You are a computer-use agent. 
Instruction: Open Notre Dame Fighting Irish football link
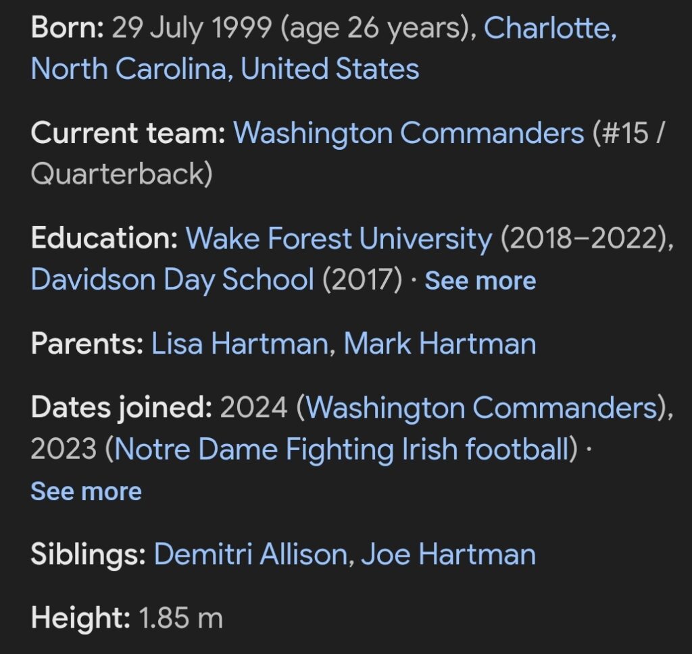click(340, 449)
